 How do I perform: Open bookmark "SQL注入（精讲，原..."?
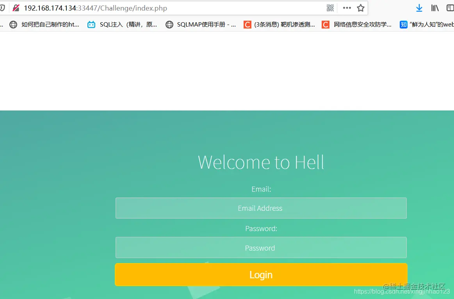coord(122,25)
